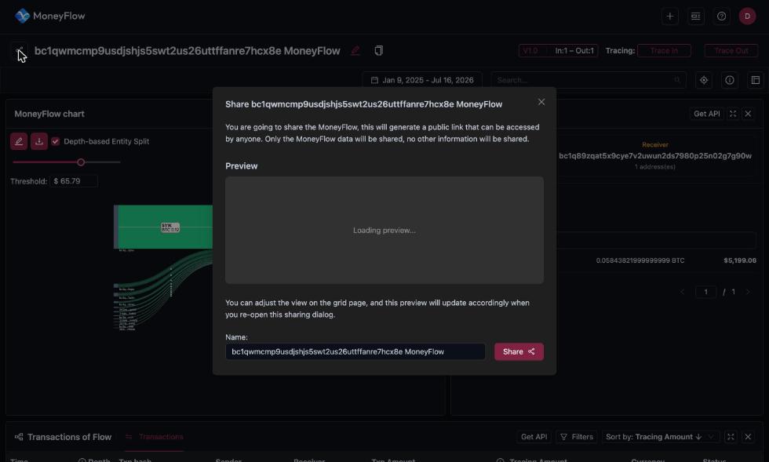Open the user avatar D menu

coord(747,16)
